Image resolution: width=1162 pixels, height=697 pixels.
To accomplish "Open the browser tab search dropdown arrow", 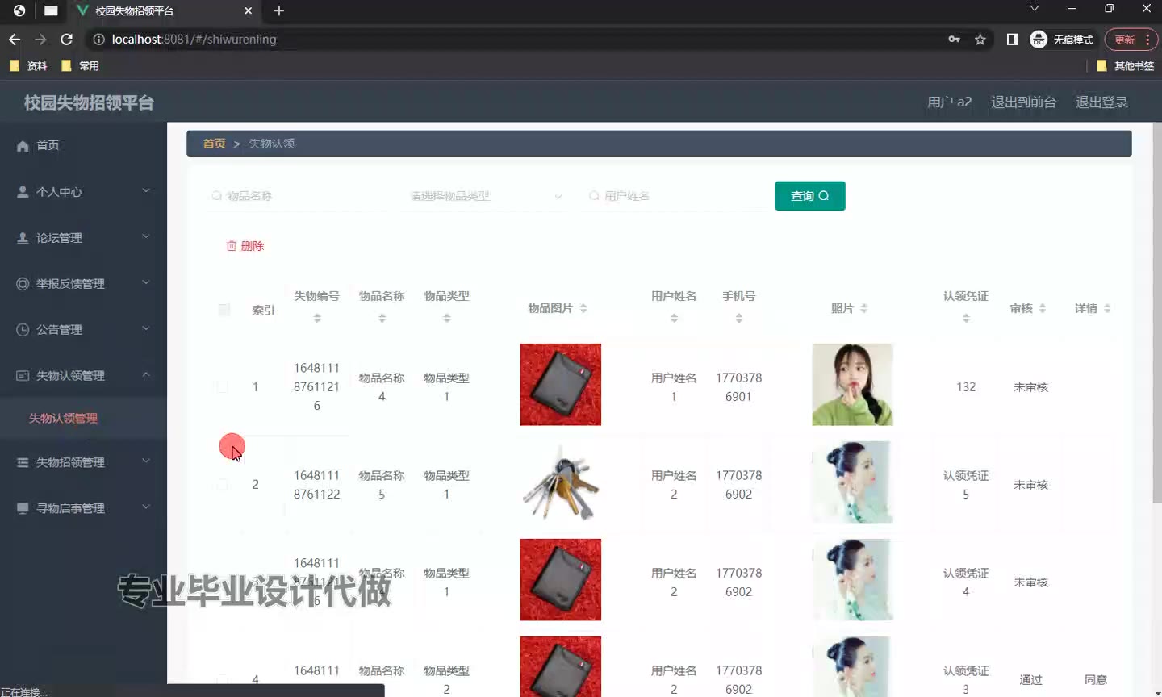I will (1035, 9).
